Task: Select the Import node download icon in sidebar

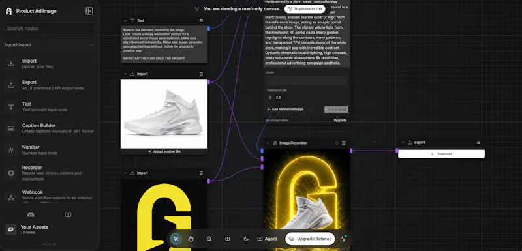Action: point(11,63)
